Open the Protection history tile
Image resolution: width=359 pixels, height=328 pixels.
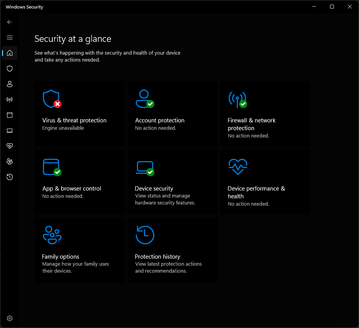click(x=173, y=250)
